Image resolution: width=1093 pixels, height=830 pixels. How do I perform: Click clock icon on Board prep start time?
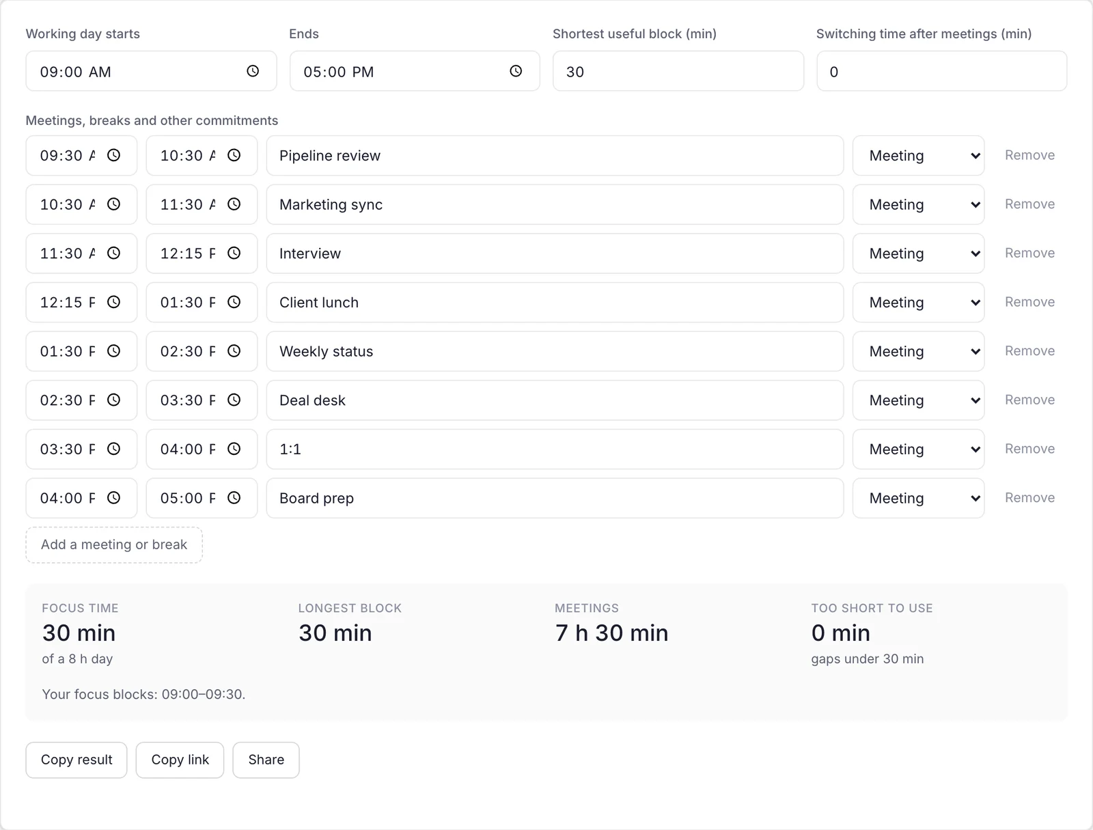tap(114, 498)
